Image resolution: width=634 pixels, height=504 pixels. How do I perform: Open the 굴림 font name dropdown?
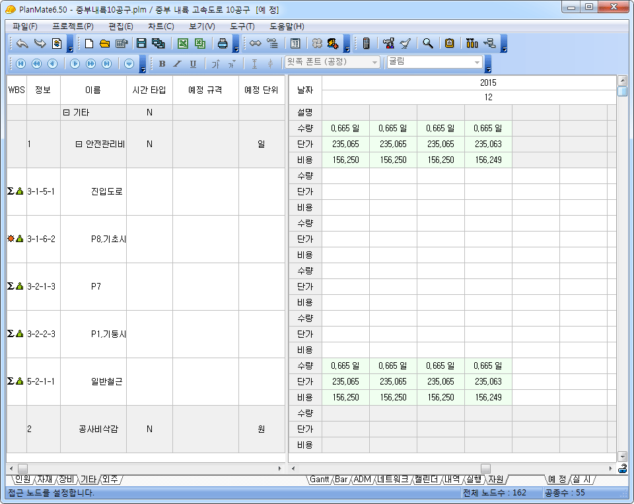pos(477,62)
